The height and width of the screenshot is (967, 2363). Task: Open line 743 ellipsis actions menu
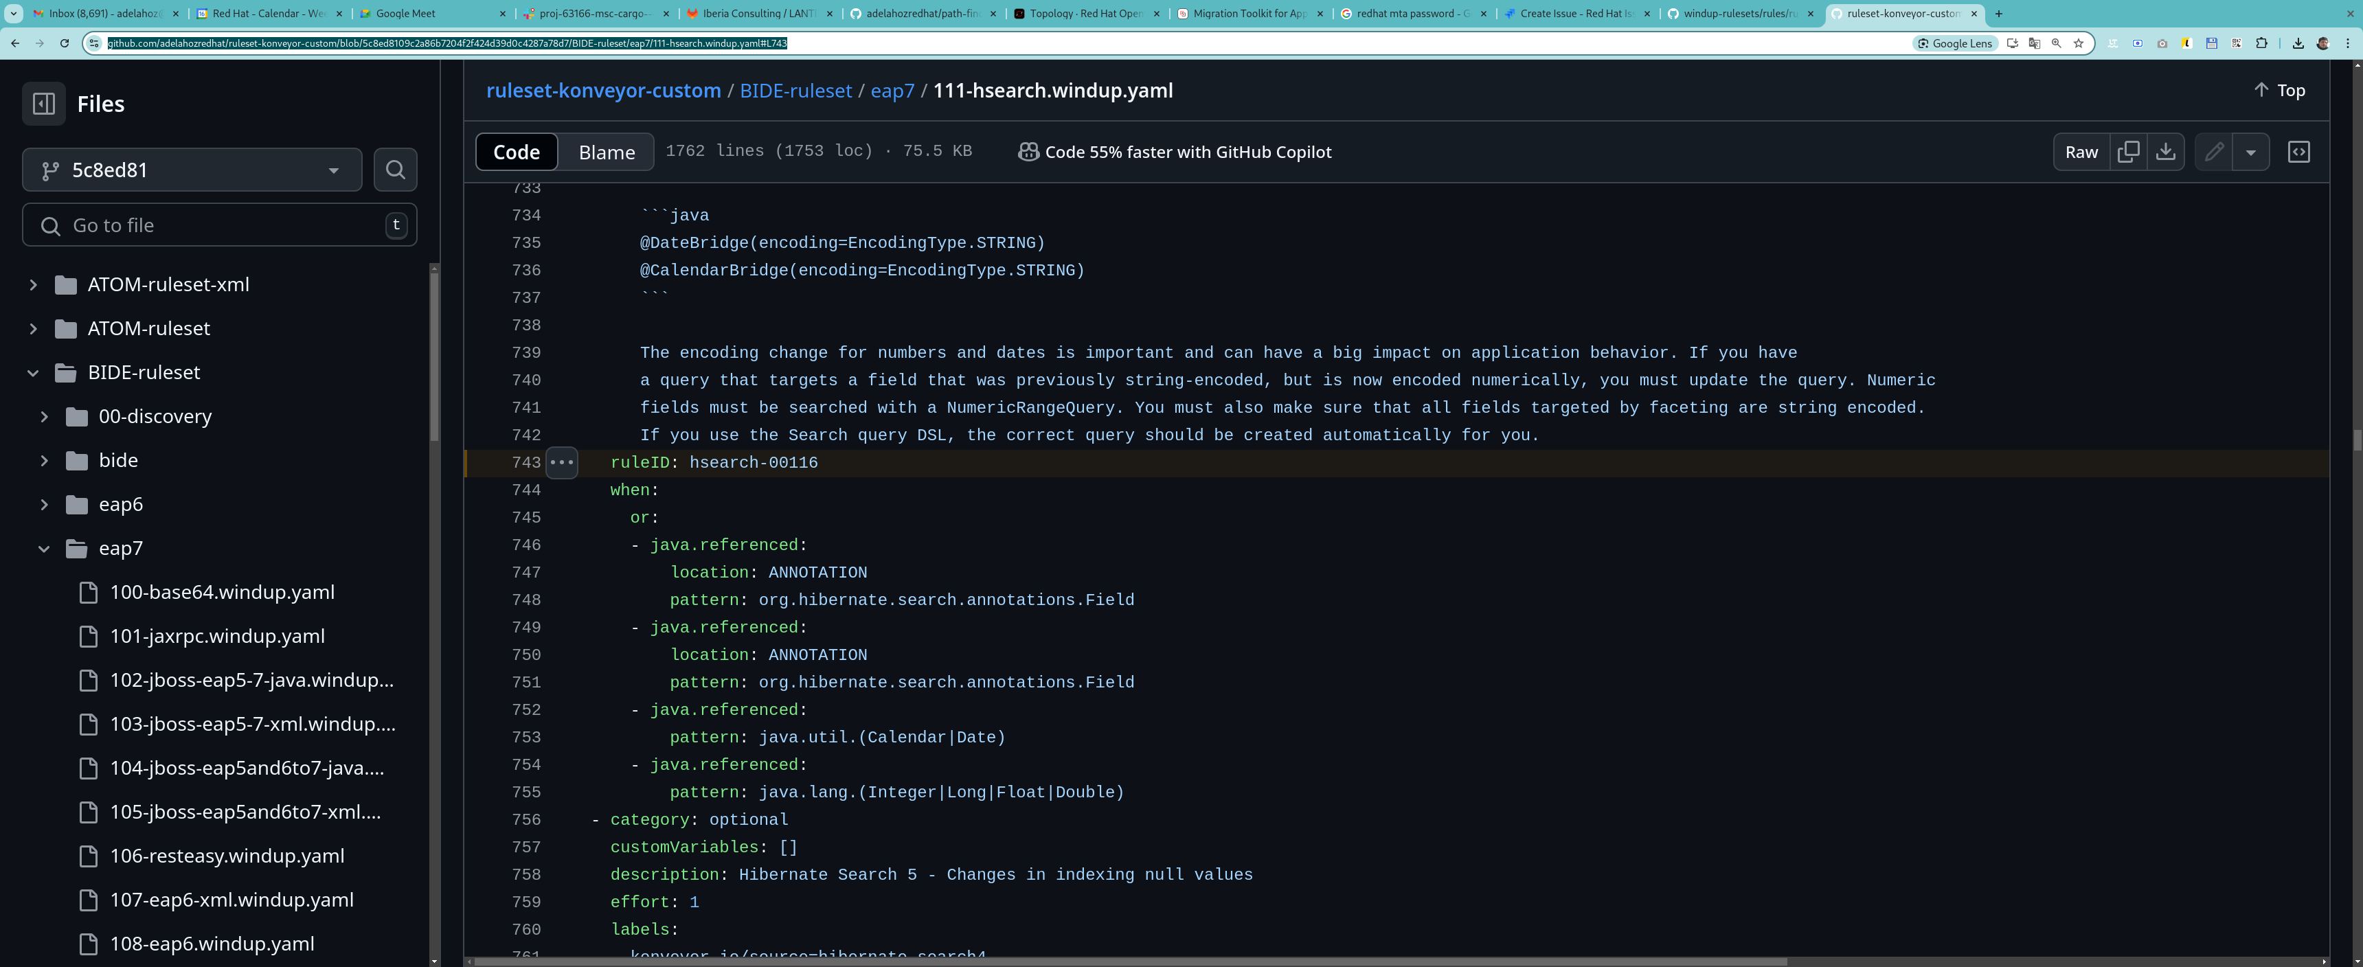click(x=561, y=462)
